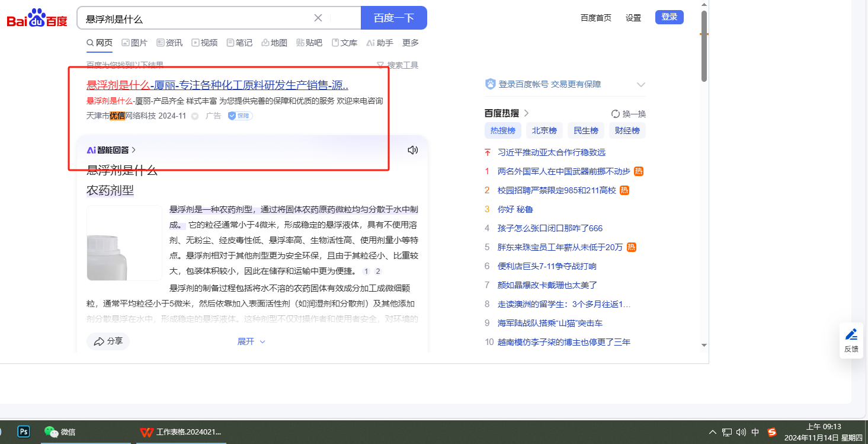868x444 pixels.
Task: Switch to the 视频 tab
Action: [204, 43]
